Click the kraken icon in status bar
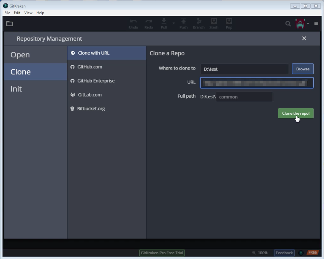The width and height of the screenshot is (324, 259). pos(301,253)
